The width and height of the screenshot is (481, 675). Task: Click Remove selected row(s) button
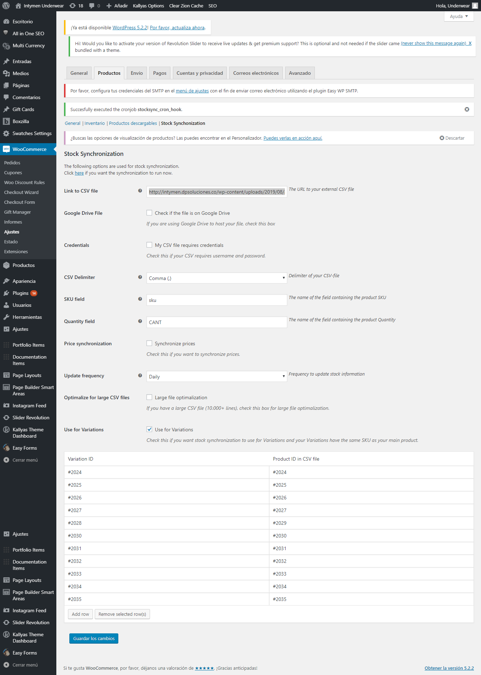[x=123, y=614]
